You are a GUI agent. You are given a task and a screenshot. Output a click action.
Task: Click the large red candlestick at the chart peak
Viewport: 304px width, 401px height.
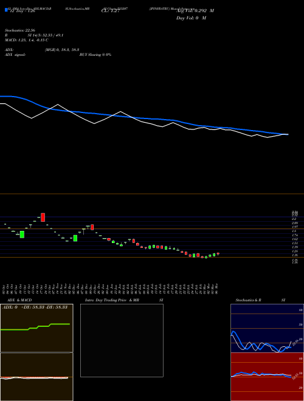tap(43, 217)
